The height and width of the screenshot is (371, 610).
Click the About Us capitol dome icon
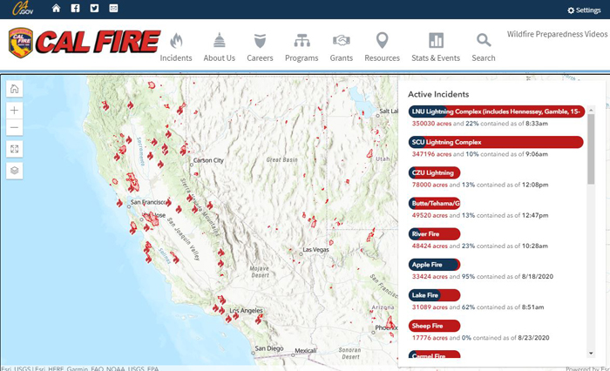click(220, 40)
